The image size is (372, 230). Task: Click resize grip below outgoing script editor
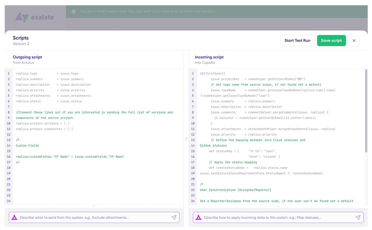[x=94, y=206]
